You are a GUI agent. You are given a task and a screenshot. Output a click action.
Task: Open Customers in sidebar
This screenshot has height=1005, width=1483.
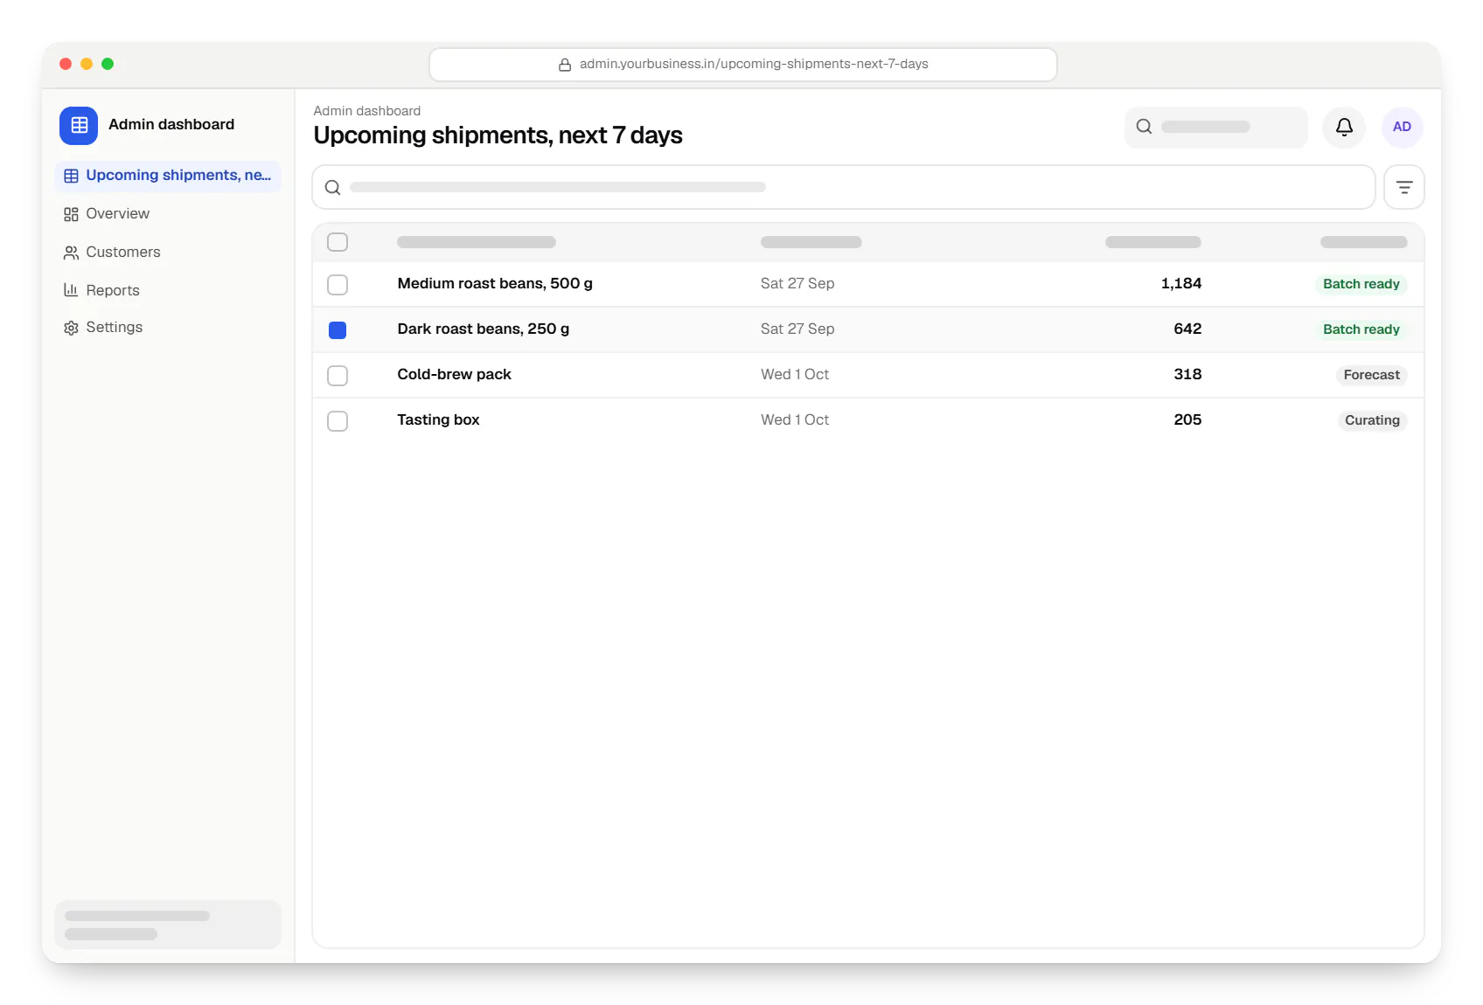(x=168, y=253)
